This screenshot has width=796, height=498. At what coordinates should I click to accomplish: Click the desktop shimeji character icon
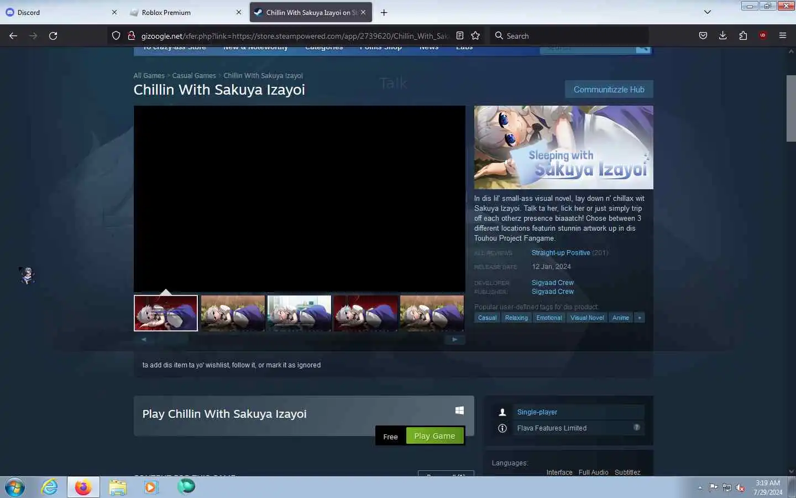[x=27, y=275]
